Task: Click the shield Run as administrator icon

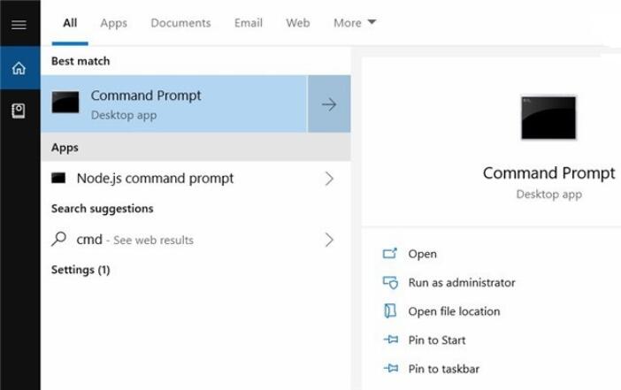Action: (x=390, y=282)
